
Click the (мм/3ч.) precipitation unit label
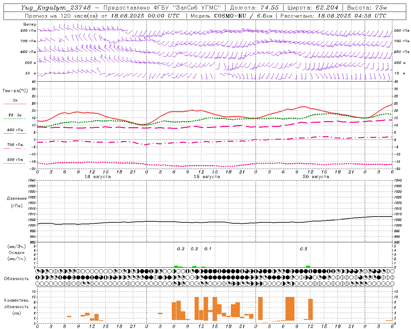(17, 246)
